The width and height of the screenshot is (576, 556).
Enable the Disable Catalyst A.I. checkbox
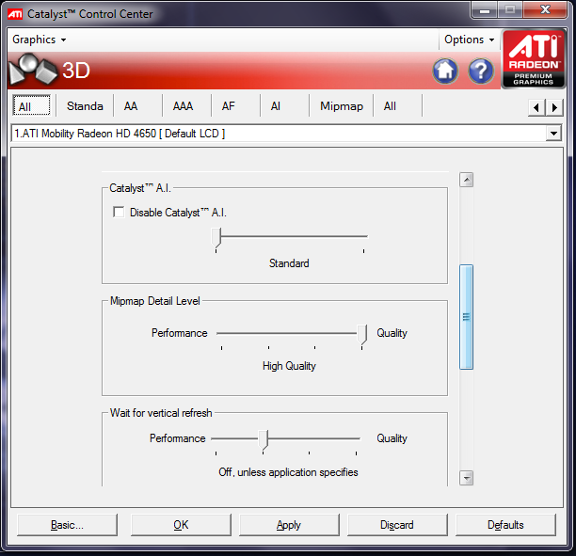pos(119,213)
